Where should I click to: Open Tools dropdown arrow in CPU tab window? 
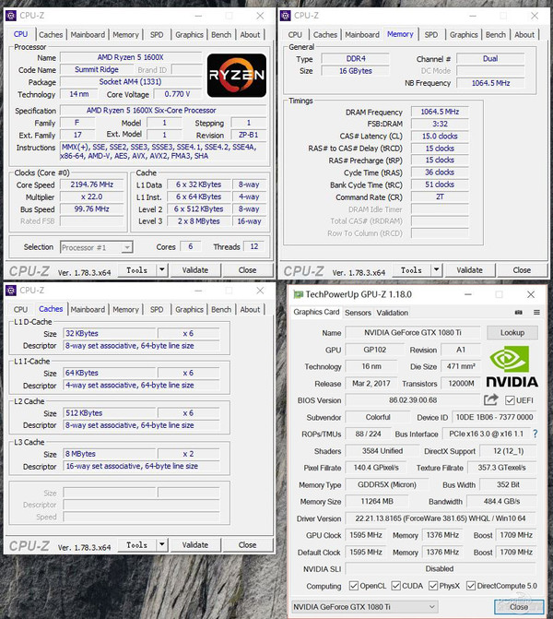click(x=161, y=270)
